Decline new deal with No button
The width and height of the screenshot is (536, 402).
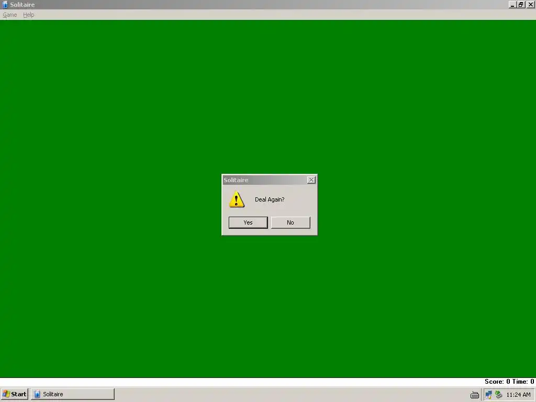click(291, 222)
